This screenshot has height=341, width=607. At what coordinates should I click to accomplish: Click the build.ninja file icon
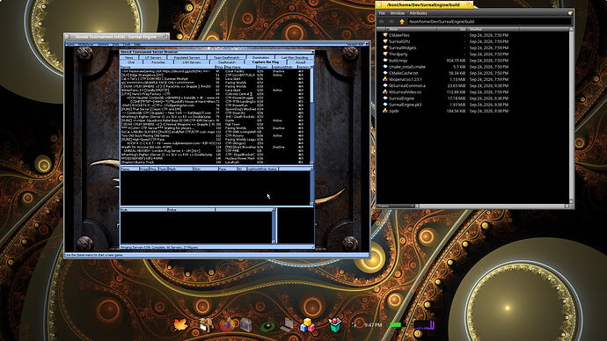pyautogui.click(x=385, y=61)
